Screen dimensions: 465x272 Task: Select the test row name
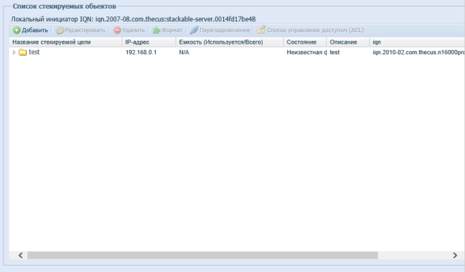pos(34,52)
